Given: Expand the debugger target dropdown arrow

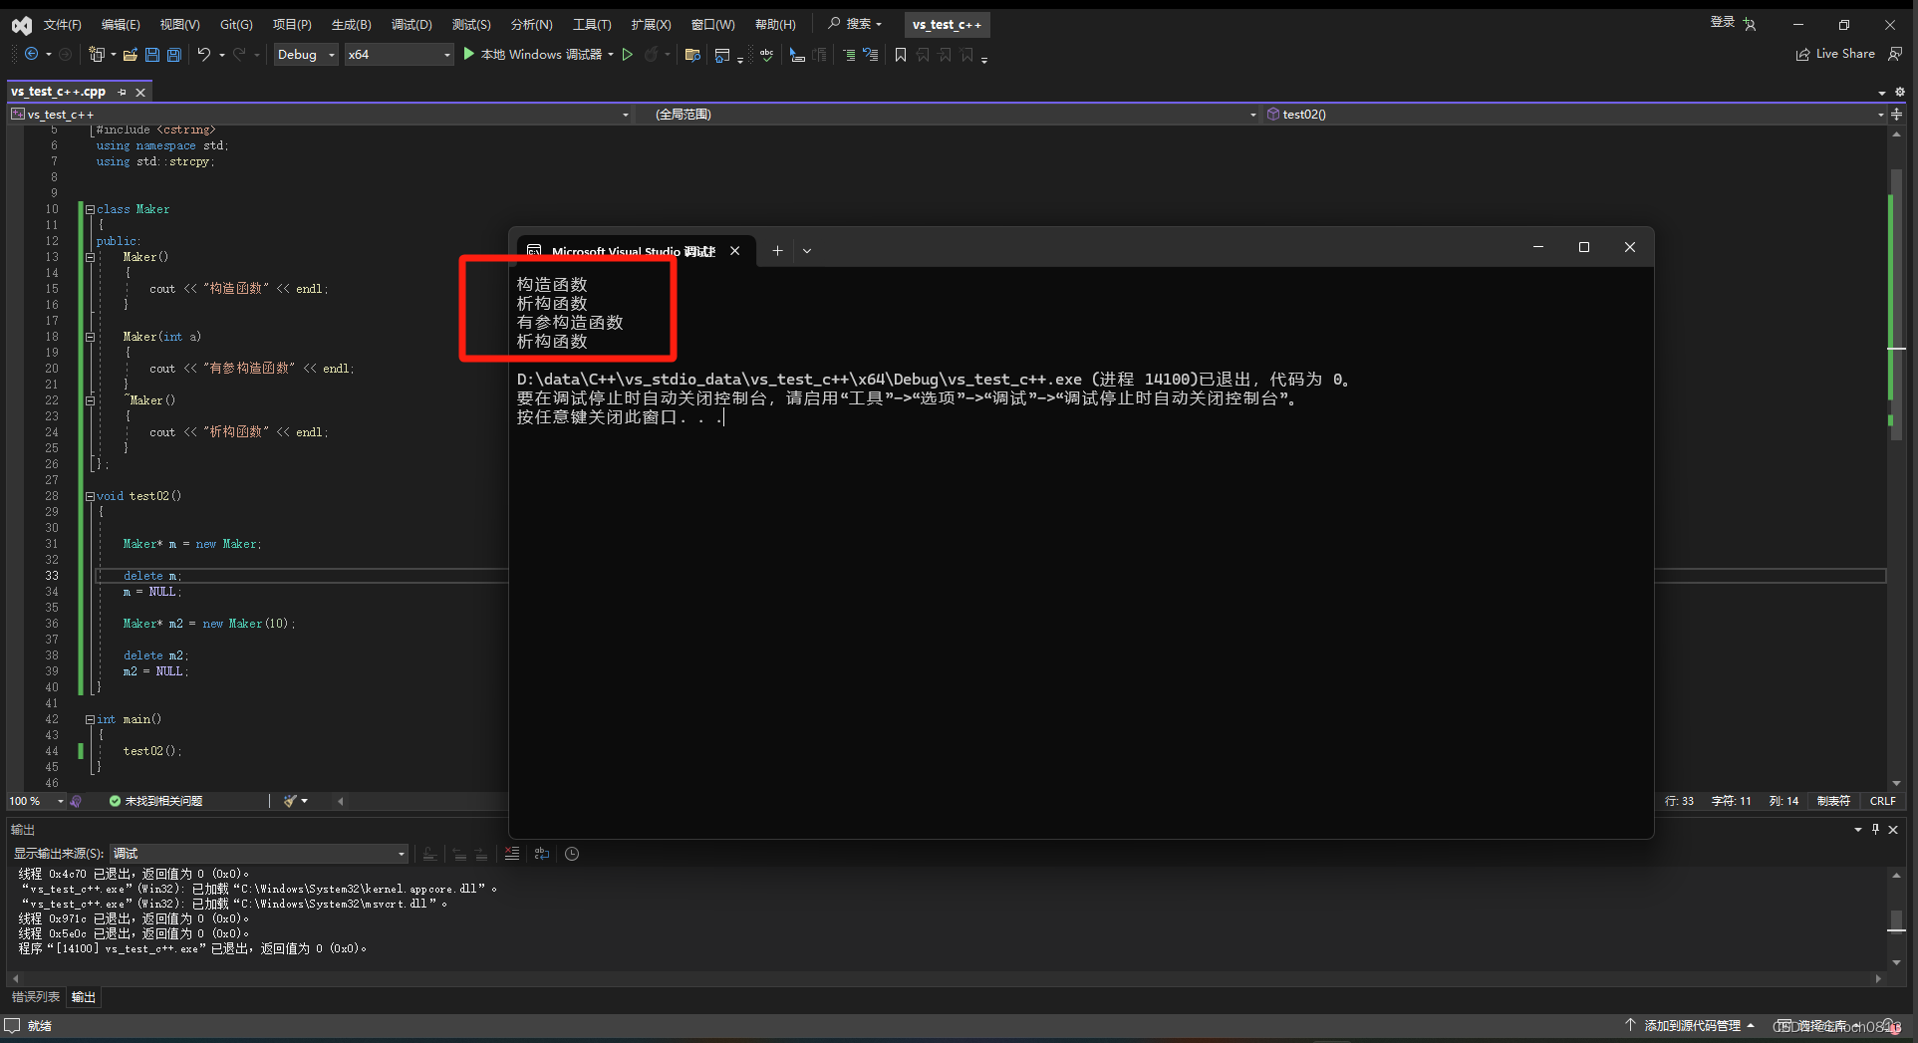Looking at the screenshot, I should point(611,55).
